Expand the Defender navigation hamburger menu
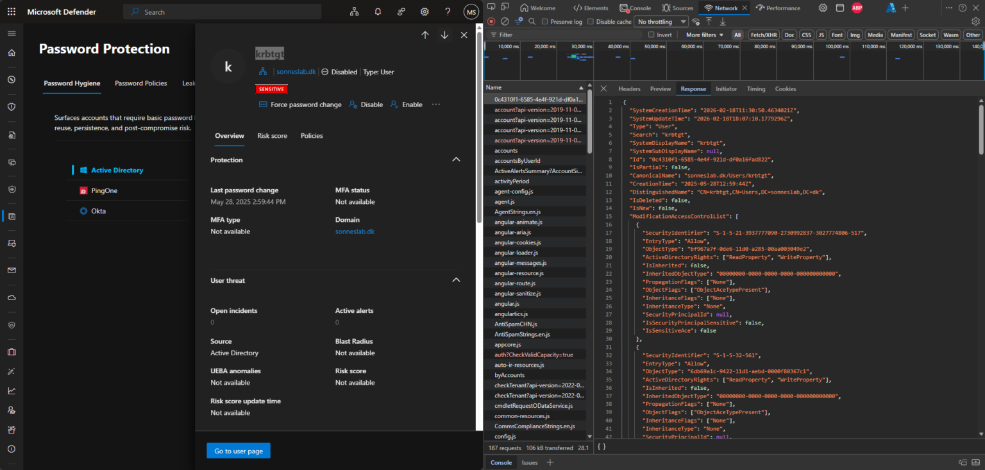 pos(12,33)
